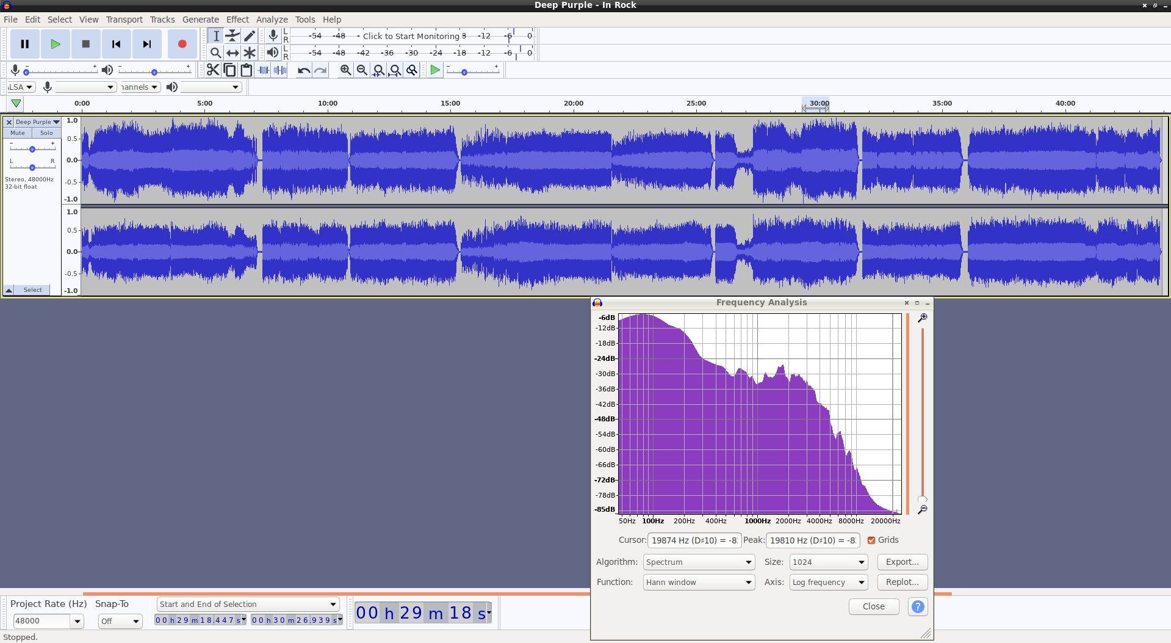Viewport: 1171px width, 643px height.
Task: Start recording with the red Record button
Action: pyautogui.click(x=182, y=44)
